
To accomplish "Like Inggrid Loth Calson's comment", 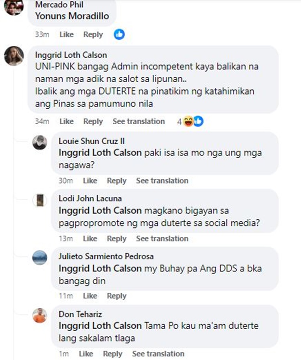I will (66, 121).
